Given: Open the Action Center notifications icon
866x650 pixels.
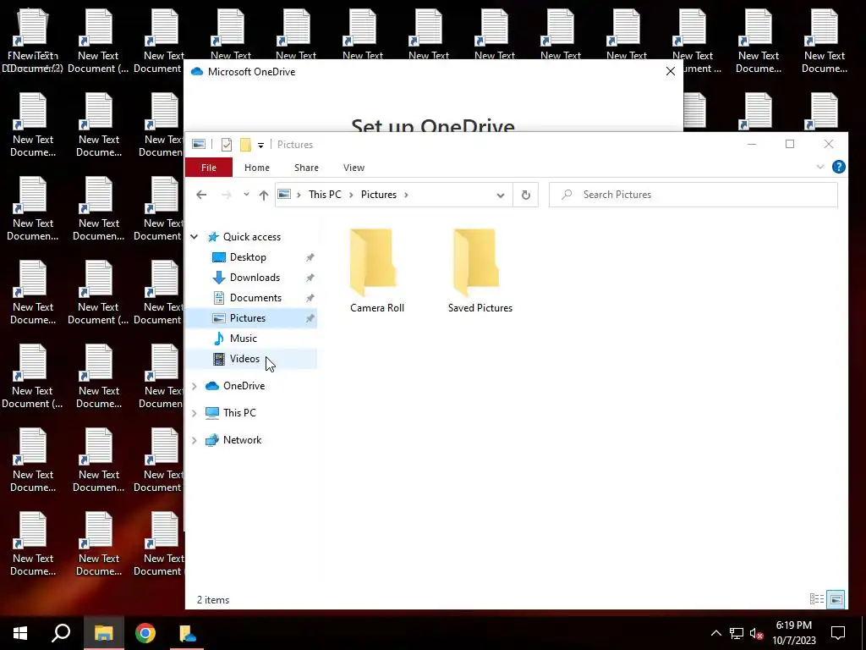Looking at the screenshot, I should coord(838,633).
